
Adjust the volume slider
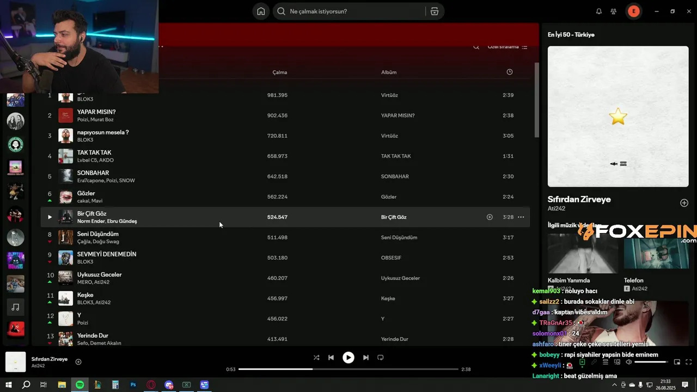[651, 362]
